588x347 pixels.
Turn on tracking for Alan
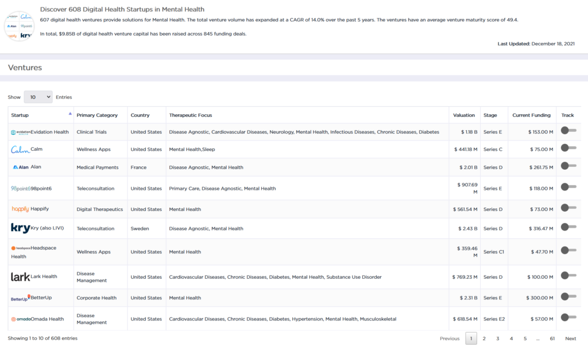(x=568, y=166)
